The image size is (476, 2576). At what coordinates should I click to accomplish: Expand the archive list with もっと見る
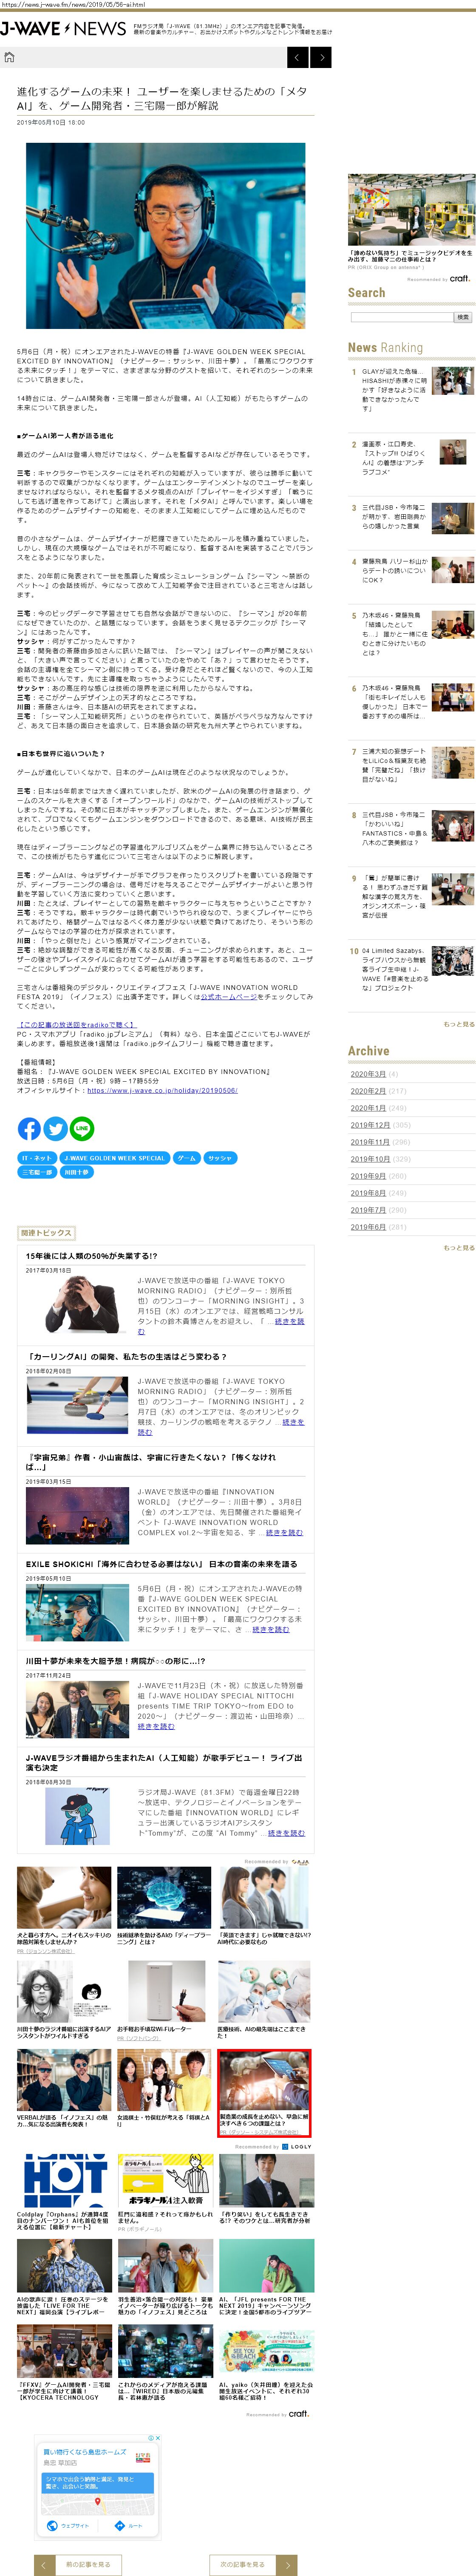(x=458, y=1248)
